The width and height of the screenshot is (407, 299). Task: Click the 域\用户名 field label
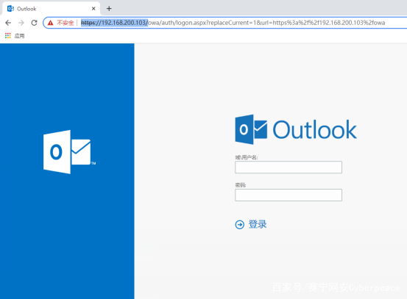[x=247, y=157]
